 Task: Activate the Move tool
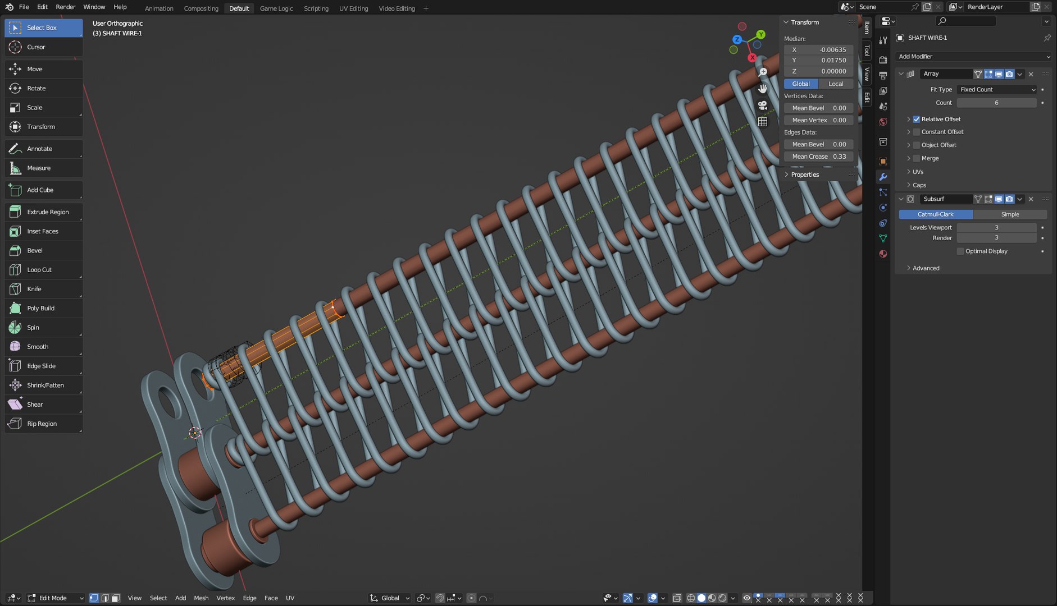[x=43, y=69]
